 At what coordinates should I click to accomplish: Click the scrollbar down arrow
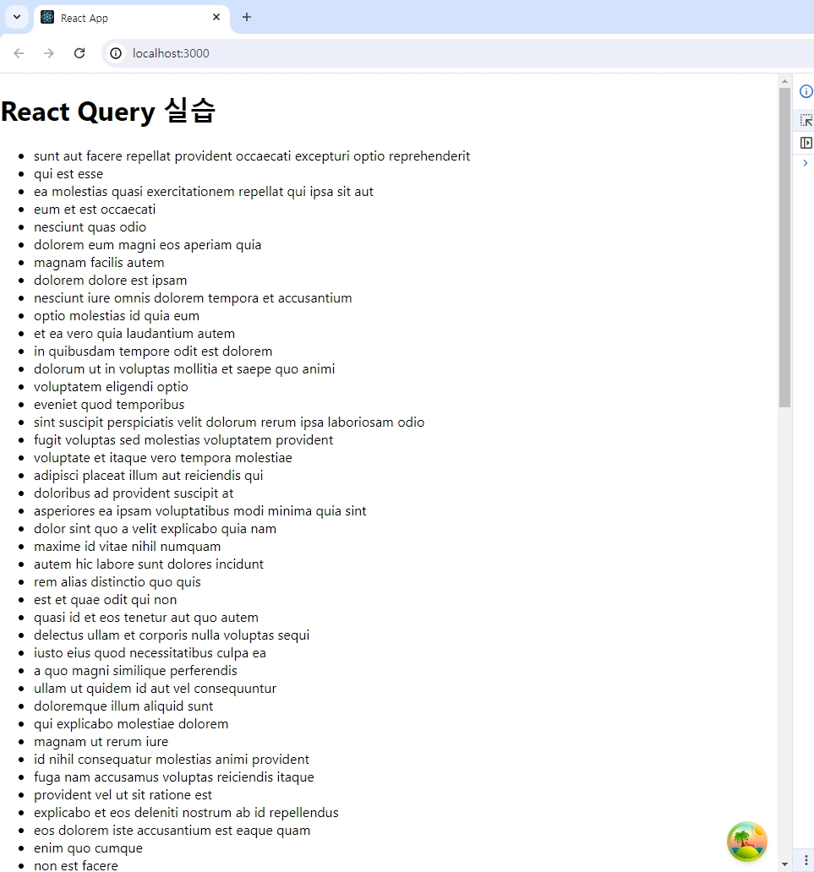point(784,864)
